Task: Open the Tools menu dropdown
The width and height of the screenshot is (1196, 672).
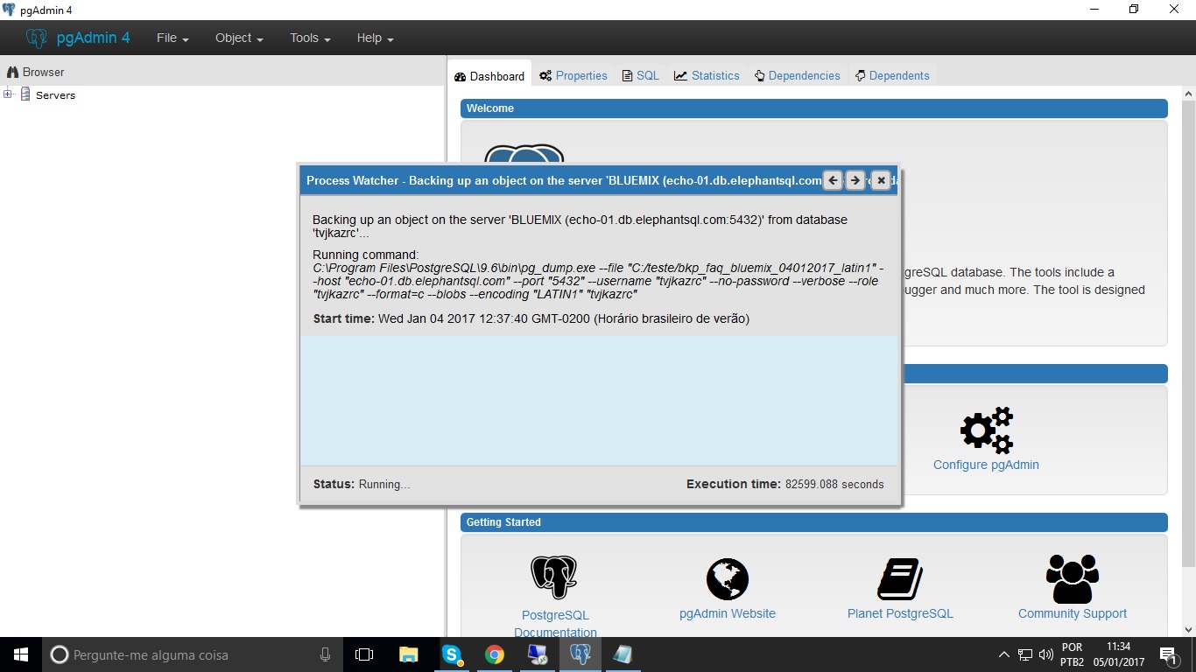Action: [x=310, y=38]
